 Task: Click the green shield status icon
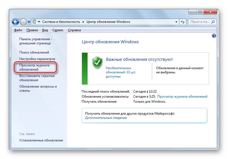point(97,62)
